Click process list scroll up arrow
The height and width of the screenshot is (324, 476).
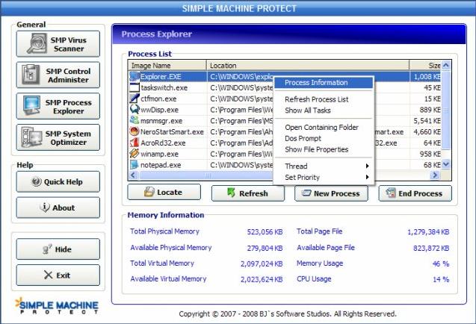(445, 65)
